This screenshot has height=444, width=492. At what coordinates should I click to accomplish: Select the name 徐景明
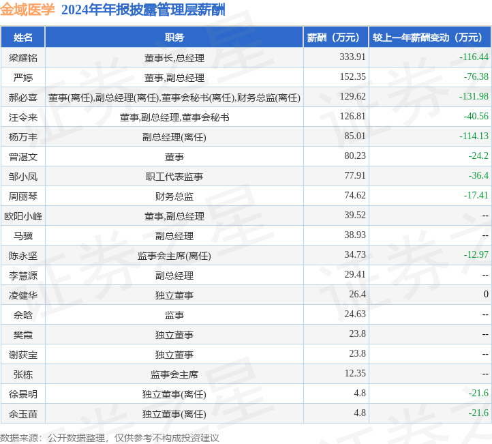click(x=23, y=394)
